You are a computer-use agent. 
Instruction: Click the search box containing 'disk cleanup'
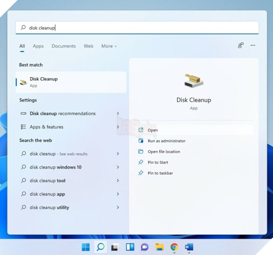point(137,28)
